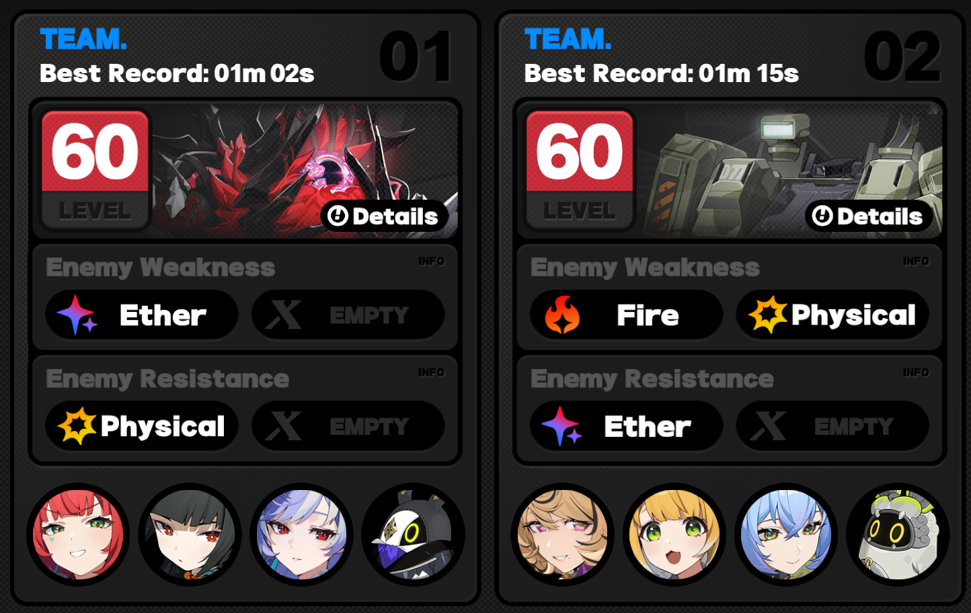Select the blue-haired character portrait in Team 02
This screenshot has width=971, height=613.
(786, 534)
